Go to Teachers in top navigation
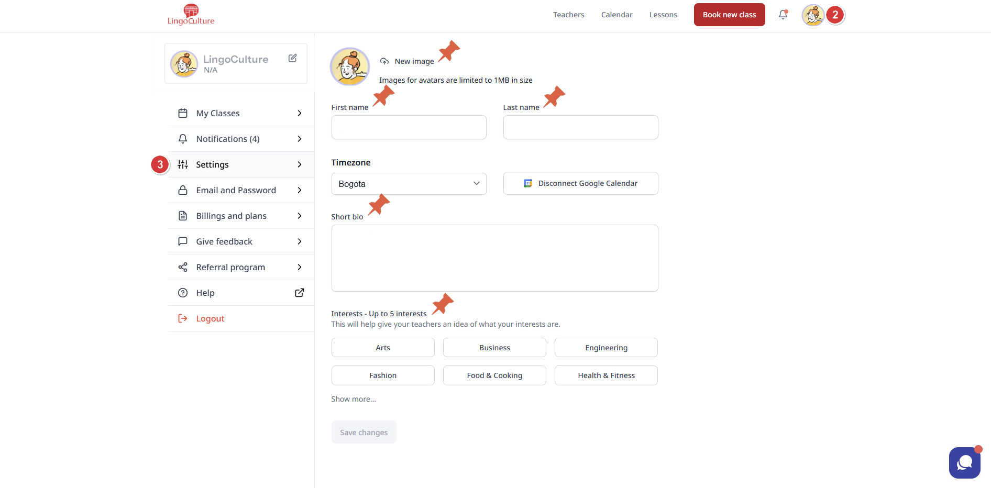The image size is (991, 488). 568,15
